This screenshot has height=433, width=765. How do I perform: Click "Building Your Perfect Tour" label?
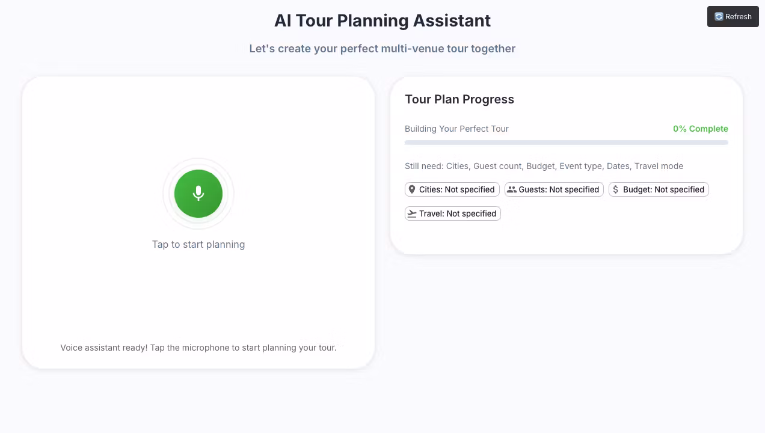pyautogui.click(x=456, y=129)
